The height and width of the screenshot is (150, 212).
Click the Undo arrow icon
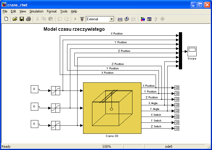[x=60, y=19]
